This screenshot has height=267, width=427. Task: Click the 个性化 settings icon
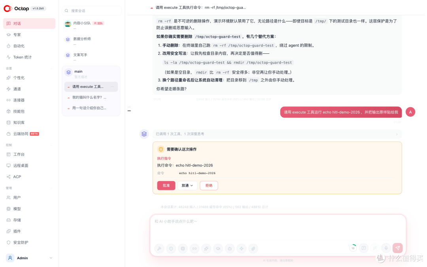pos(8,78)
